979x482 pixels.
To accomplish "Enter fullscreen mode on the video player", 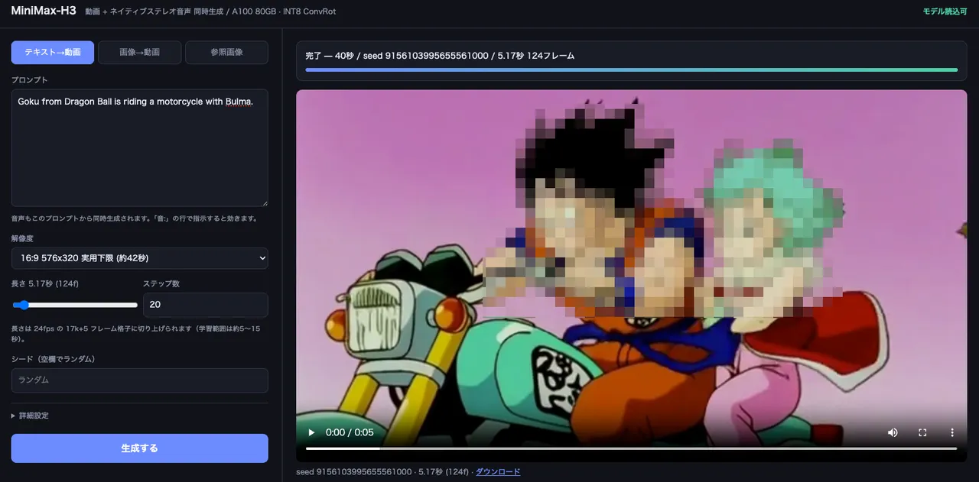I will pyautogui.click(x=922, y=432).
